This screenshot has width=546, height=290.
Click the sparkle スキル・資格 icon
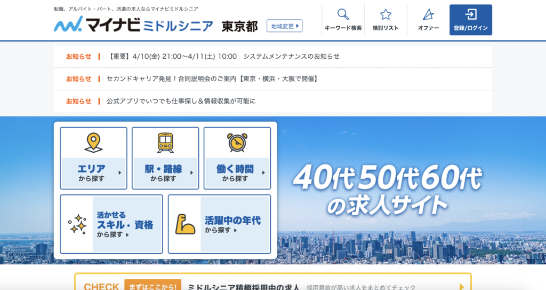[x=77, y=224]
